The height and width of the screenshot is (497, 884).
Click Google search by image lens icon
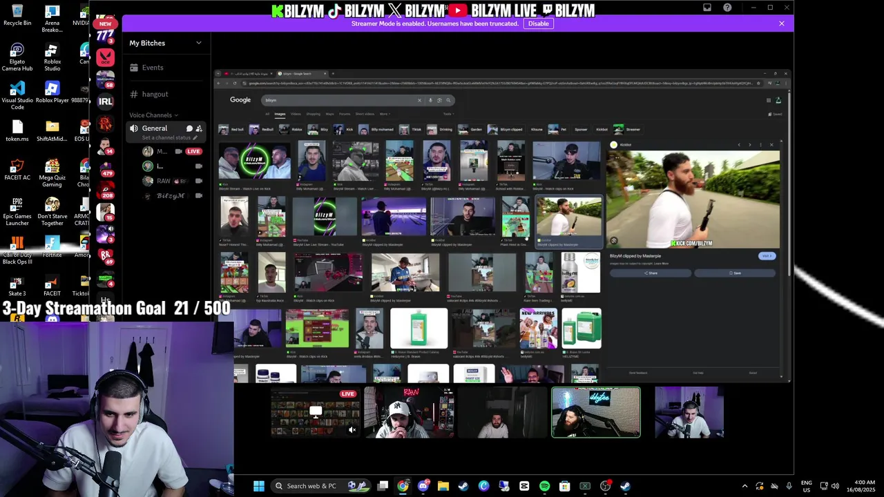[x=439, y=100]
